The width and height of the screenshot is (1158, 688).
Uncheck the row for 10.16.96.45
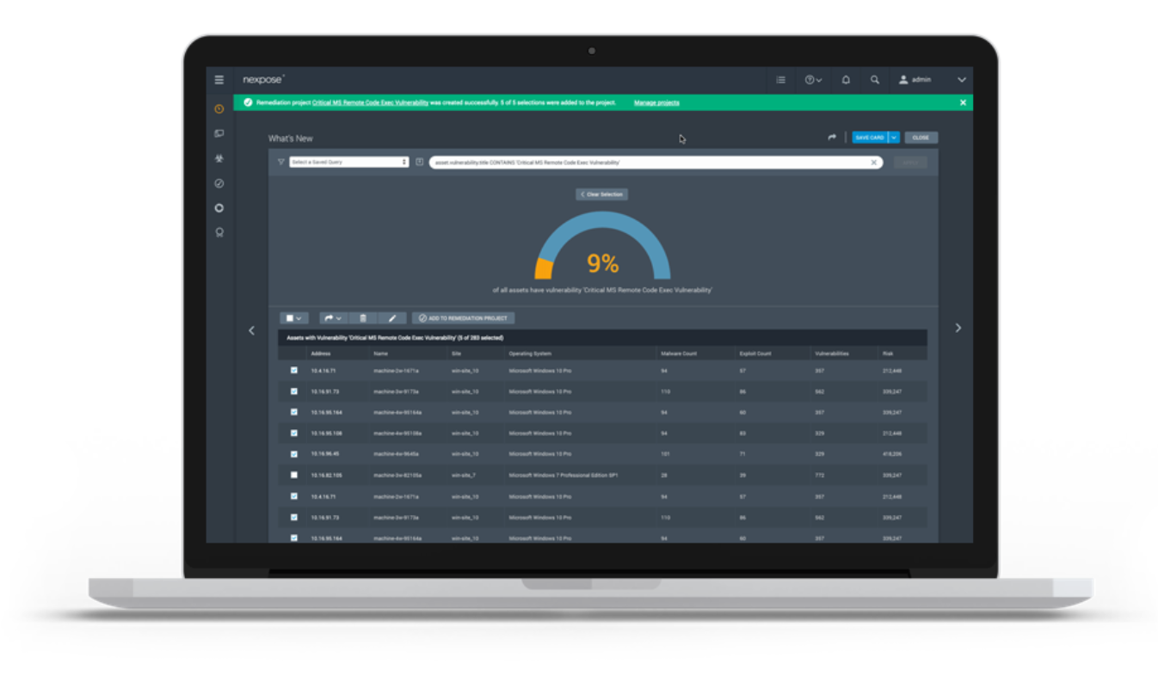coord(294,454)
